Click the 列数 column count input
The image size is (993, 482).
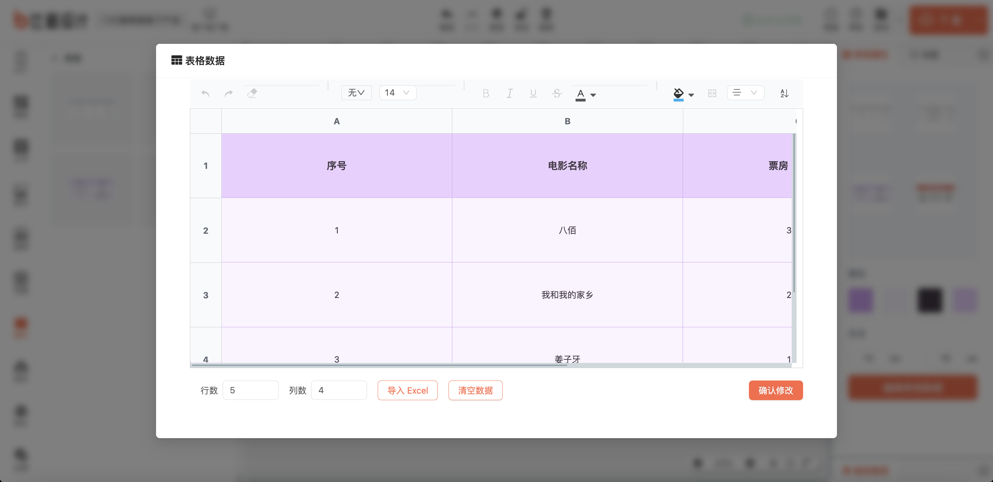click(339, 390)
